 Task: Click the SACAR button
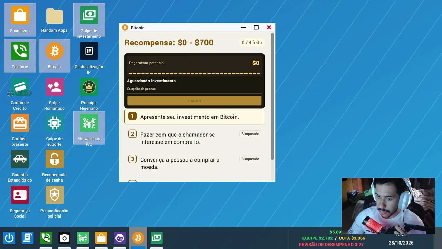[x=194, y=101]
